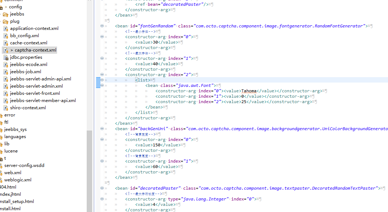
Task: Click the jeebbs-servlet-admin.xml file icon
Action: pyautogui.click(x=6, y=86)
